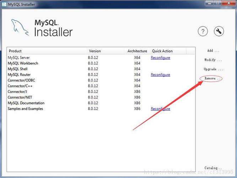237x178 pixels.
Task: Select the MySQL Shell row
Action: tap(101, 69)
